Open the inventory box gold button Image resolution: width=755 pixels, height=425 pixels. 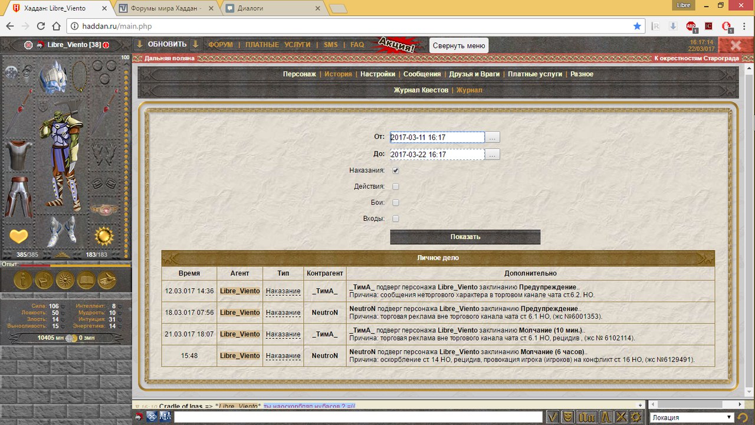(44, 280)
